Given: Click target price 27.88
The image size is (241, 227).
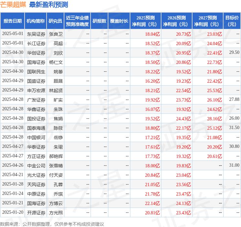Looking at the screenshot, I should pyautogui.click(x=234, y=99).
